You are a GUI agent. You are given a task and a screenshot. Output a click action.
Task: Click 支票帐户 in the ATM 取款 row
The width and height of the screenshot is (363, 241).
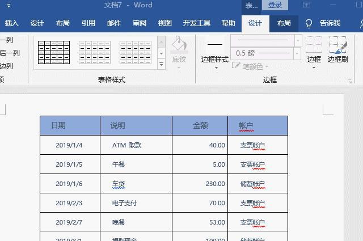[258, 145]
